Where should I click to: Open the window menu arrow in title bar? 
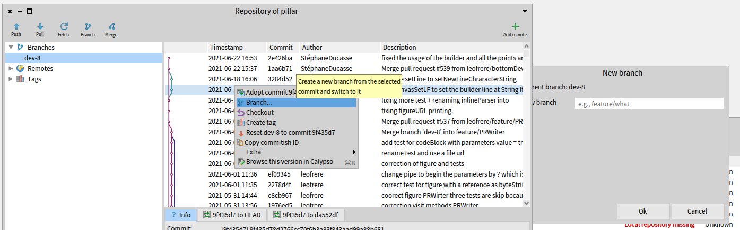pyautogui.click(x=525, y=11)
